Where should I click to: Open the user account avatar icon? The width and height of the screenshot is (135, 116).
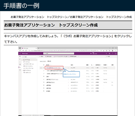pos(116,54)
